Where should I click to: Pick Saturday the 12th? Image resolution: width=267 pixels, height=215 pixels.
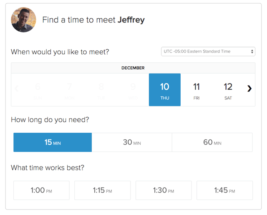coord(228,90)
